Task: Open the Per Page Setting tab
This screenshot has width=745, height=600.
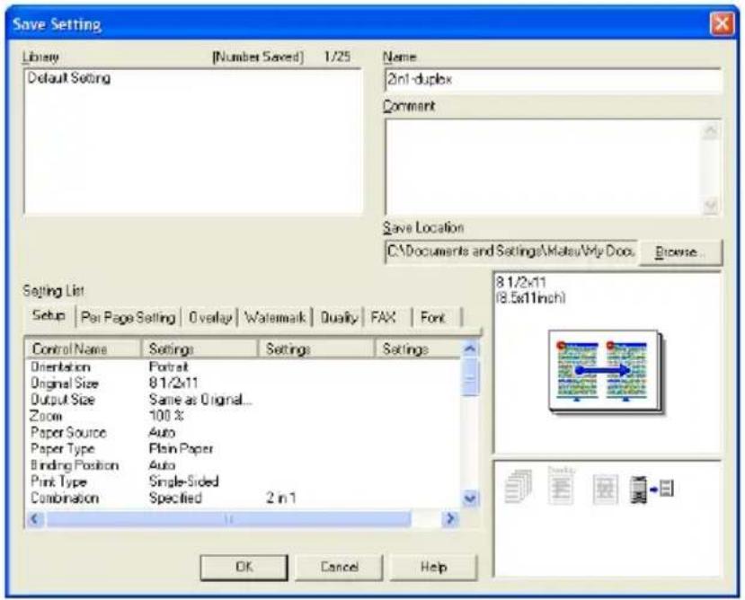Action: click(x=129, y=317)
